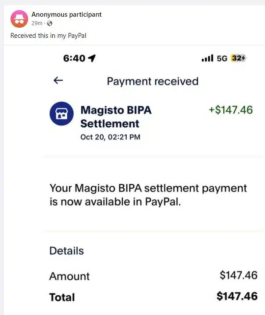Click the 'Received this in my PayPal' caption
This screenshot has width=265, height=315.
(48, 36)
